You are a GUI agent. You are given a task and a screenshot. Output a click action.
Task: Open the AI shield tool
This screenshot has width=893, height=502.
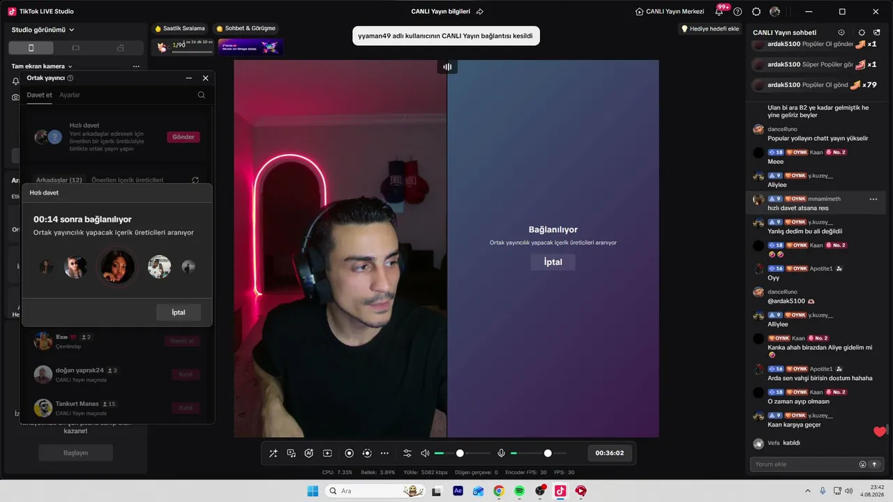click(309, 453)
